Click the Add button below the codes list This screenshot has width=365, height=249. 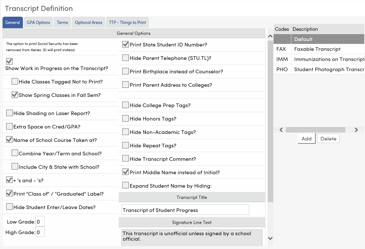pyautogui.click(x=306, y=138)
